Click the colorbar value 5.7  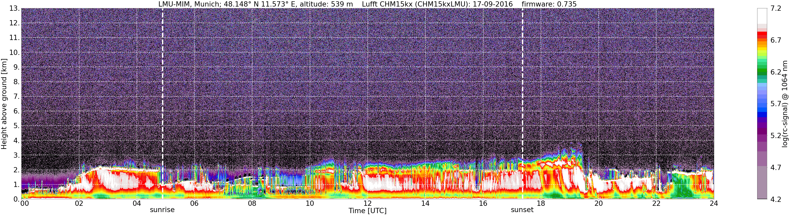pyautogui.click(x=776, y=104)
